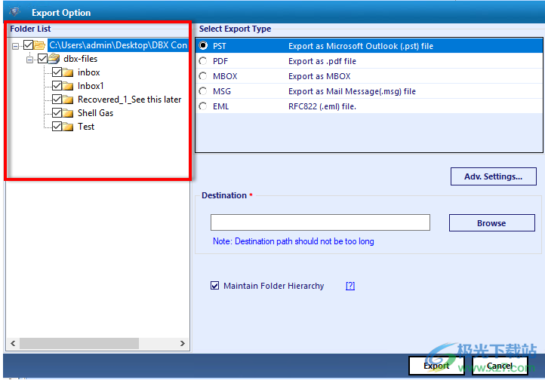Select the dbx-files tree label
This screenshot has height=380, width=545.
tap(80, 59)
